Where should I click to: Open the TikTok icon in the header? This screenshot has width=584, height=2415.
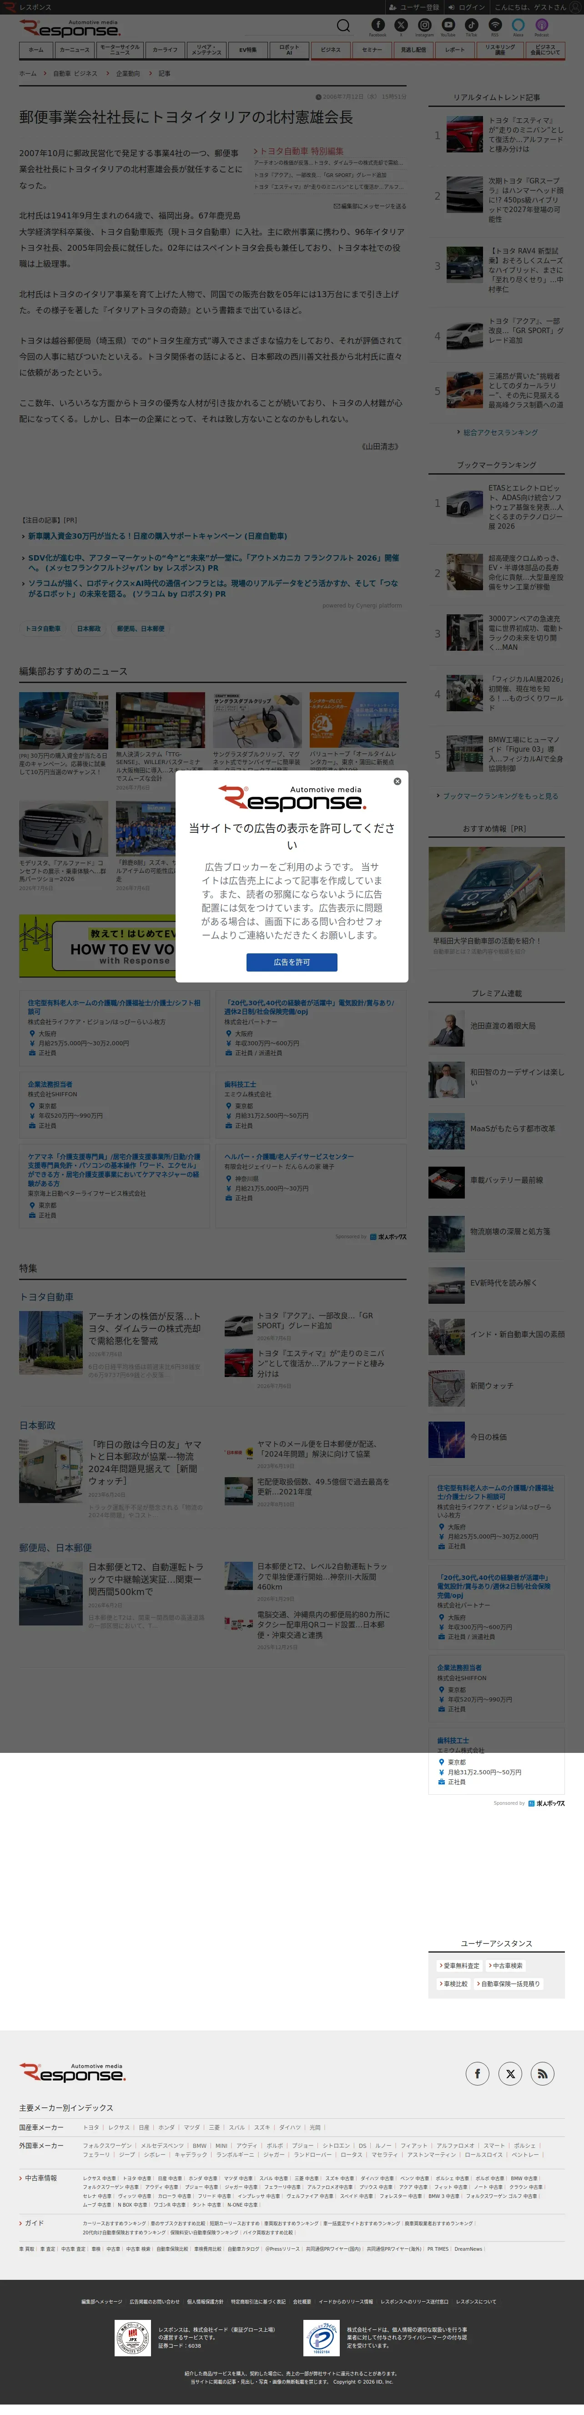[472, 26]
